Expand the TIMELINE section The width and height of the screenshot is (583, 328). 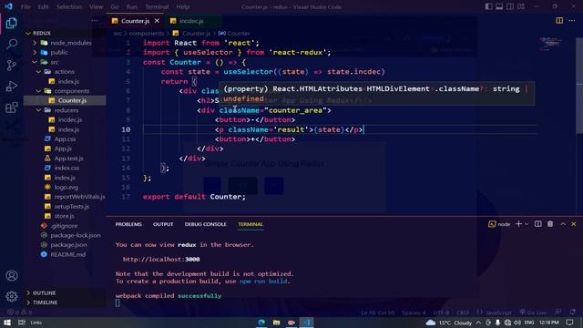click(28, 302)
